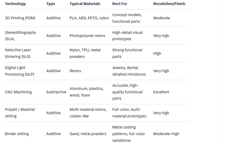Click the Subtractive type cell
Image resolution: width=230 pixels, height=142 pixels.
pyautogui.click(x=56, y=92)
